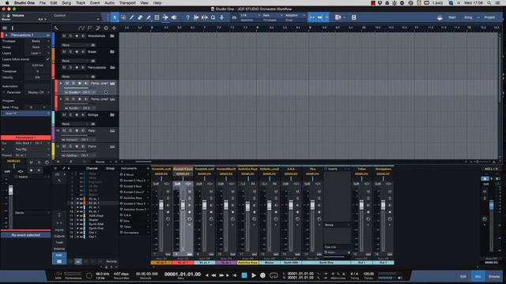Click the Piano instrument keyboard icon
The image size is (506, 284).
[x=112, y=147]
